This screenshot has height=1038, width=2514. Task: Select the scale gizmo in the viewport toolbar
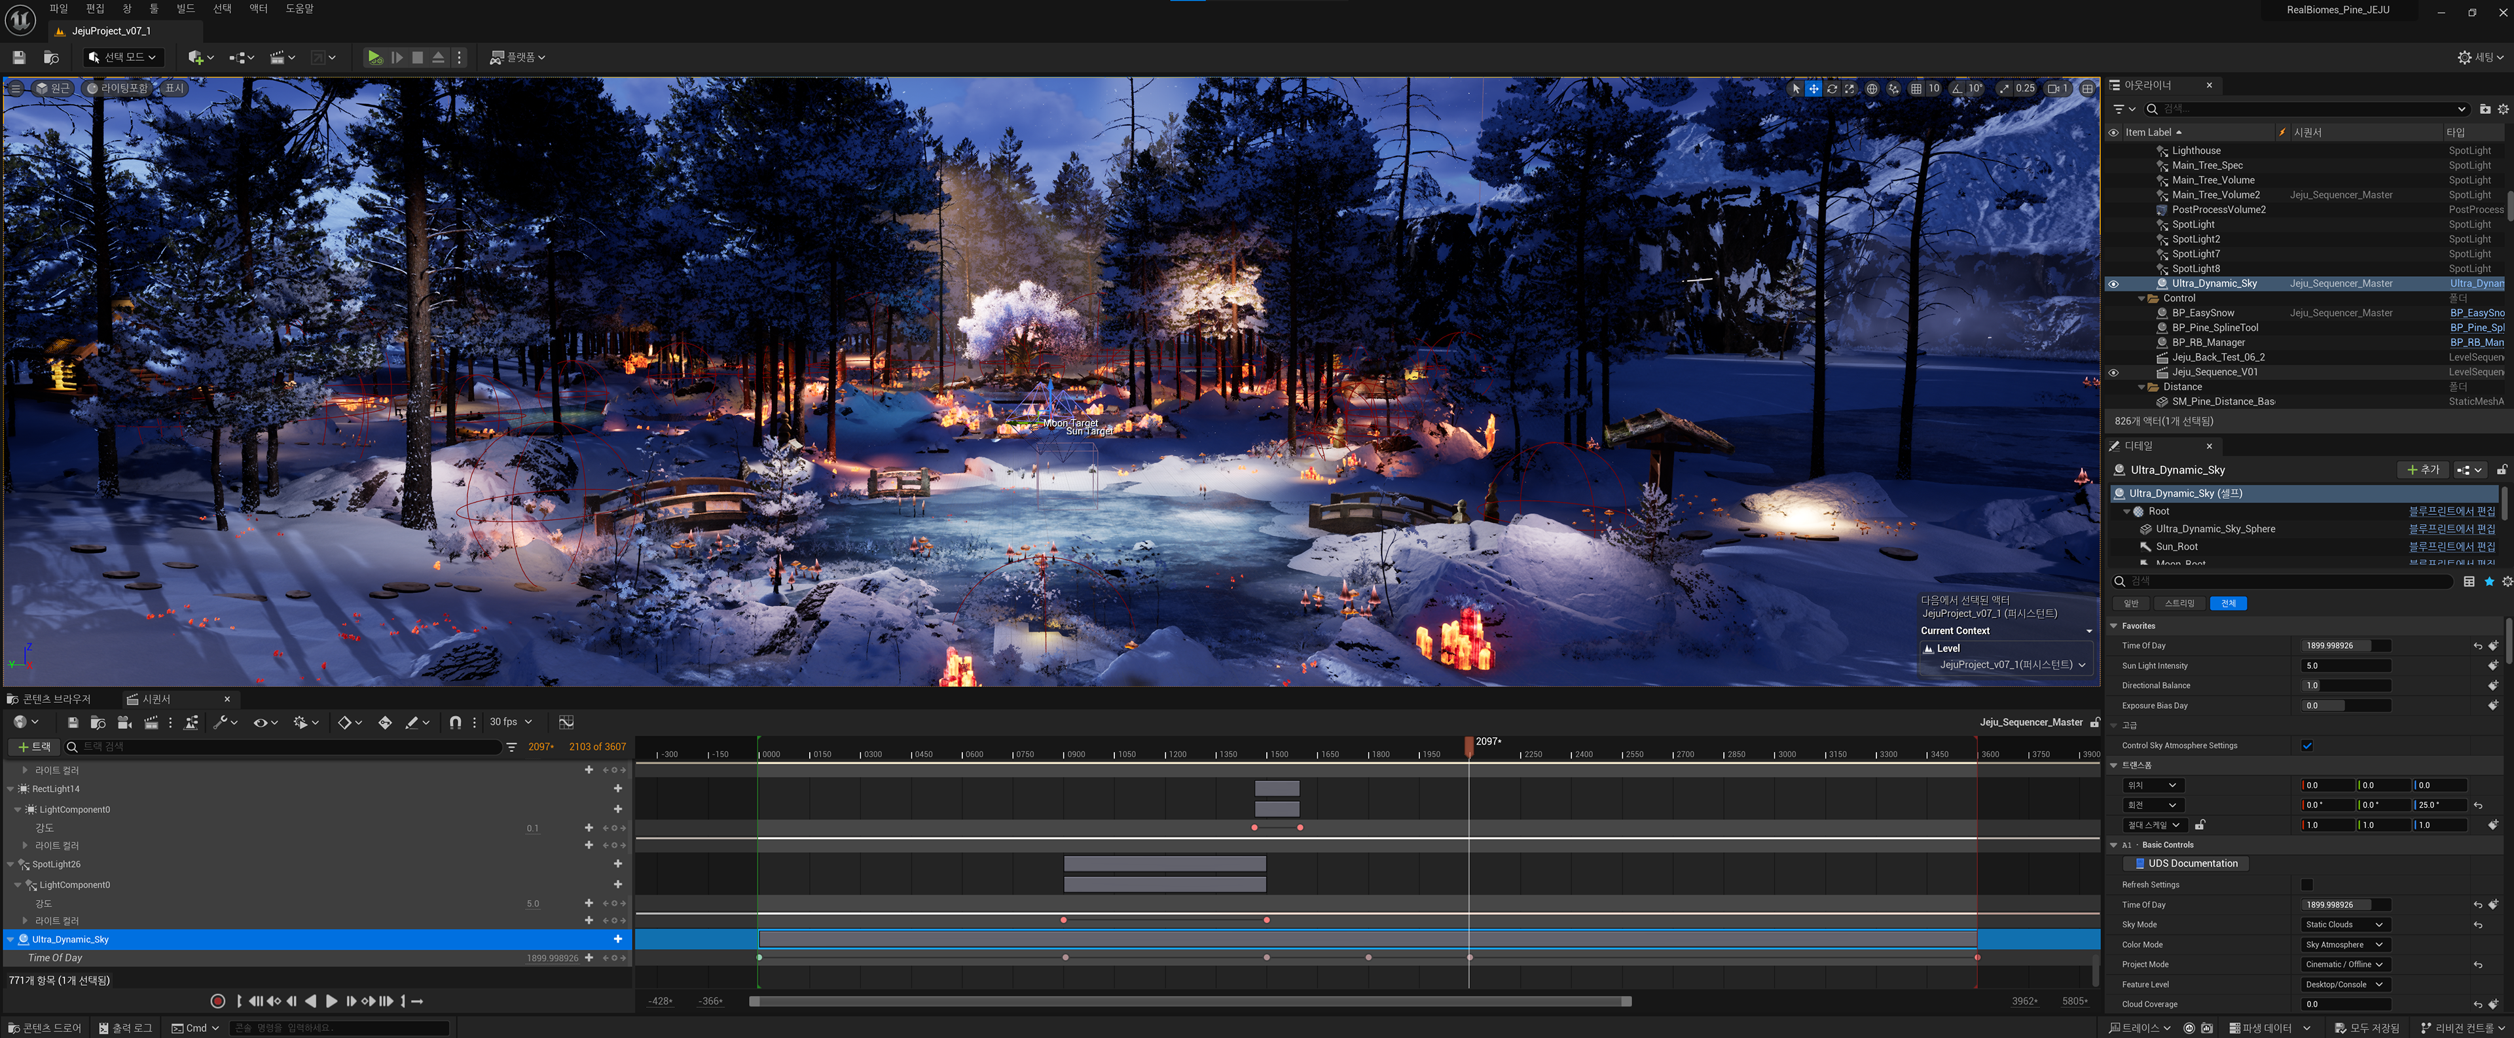(x=1849, y=89)
